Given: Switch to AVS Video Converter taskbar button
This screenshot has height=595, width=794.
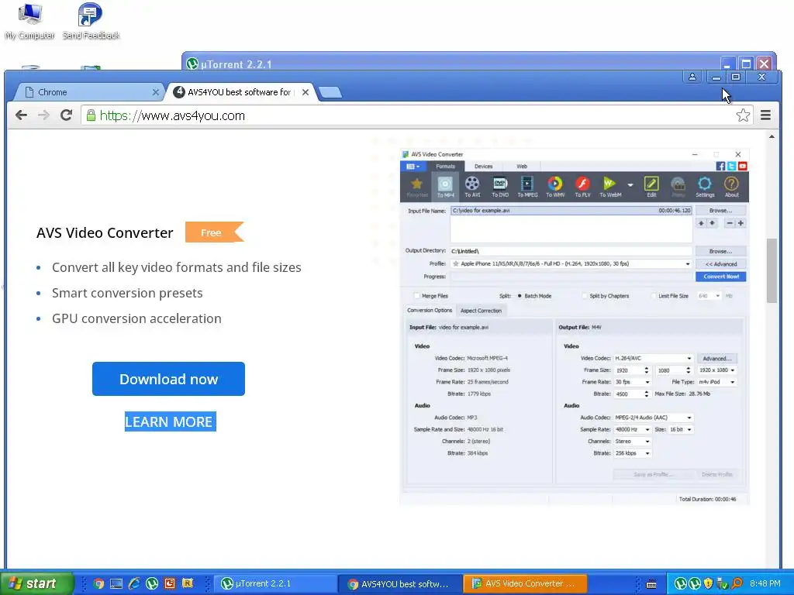Looking at the screenshot, I should point(525,583).
